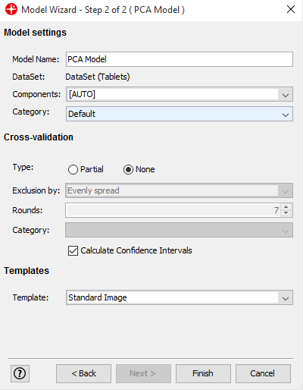The height and width of the screenshot is (390, 303).
Task: Expand the model Category Default dropdown
Action: 180,114
